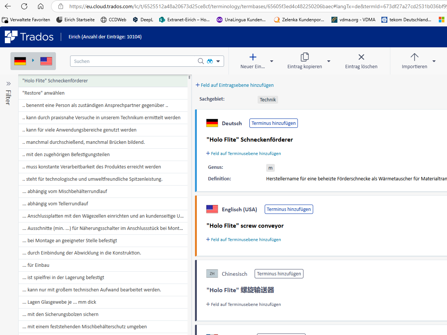The image size is (447, 335).
Task: Switch the German to English language pair
Action: coord(33,61)
